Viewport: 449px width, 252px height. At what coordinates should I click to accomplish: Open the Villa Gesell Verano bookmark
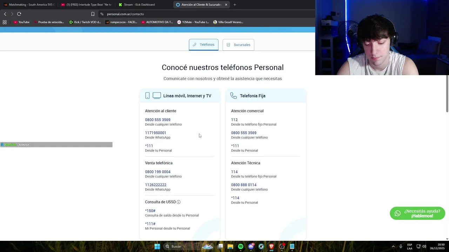(228, 22)
